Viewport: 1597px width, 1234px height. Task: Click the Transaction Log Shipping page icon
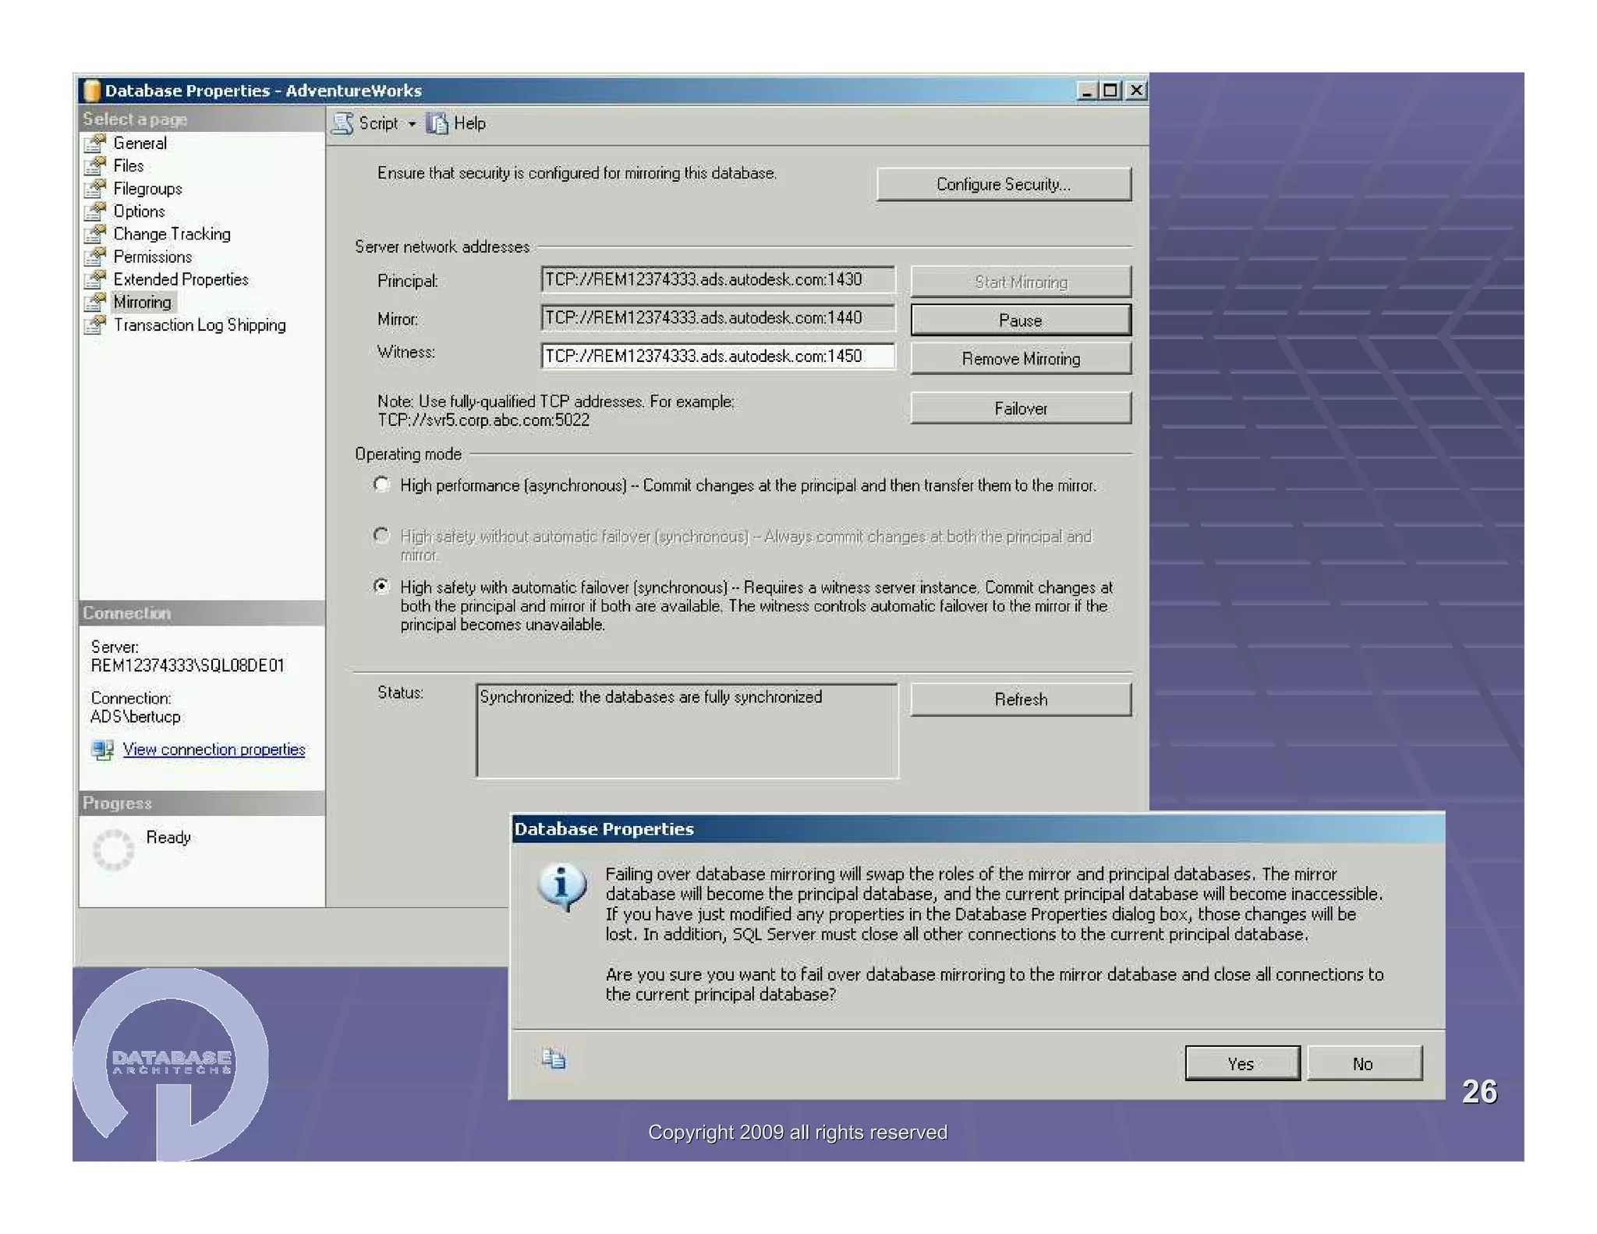click(x=95, y=325)
